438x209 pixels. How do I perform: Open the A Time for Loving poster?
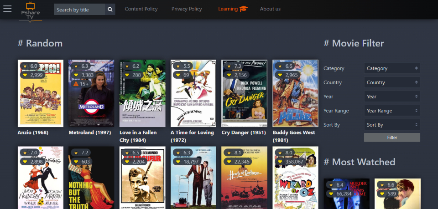coord(193,93)
